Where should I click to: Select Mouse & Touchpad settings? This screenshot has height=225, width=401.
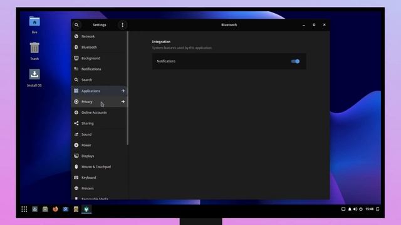pos(99,167)
